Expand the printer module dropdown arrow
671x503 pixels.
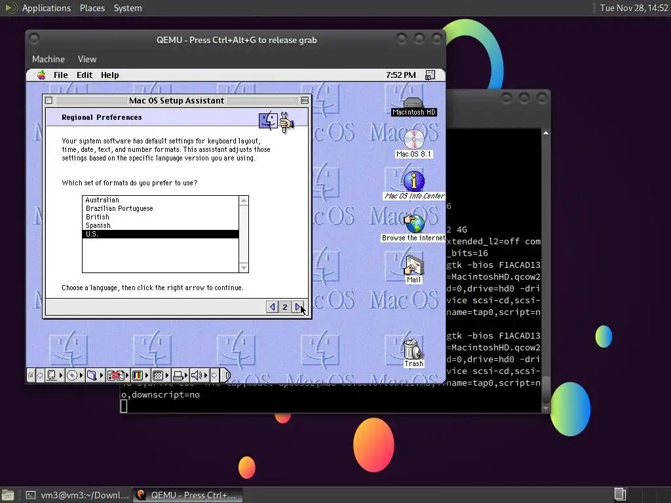coord(186,375)
